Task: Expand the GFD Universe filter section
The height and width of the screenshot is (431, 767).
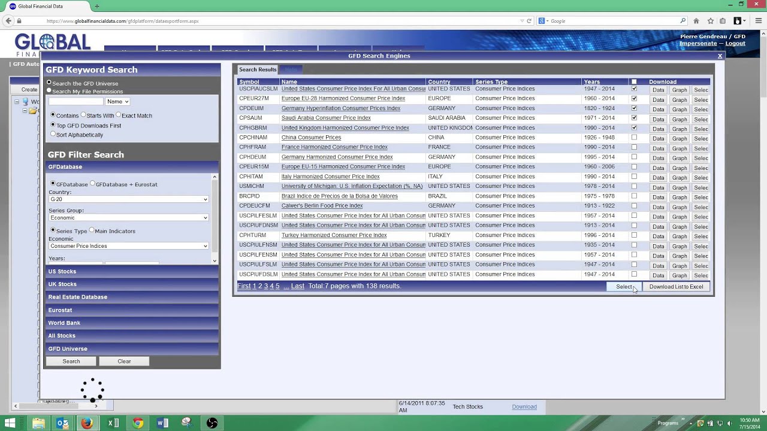Action: [x=132, y=348]
